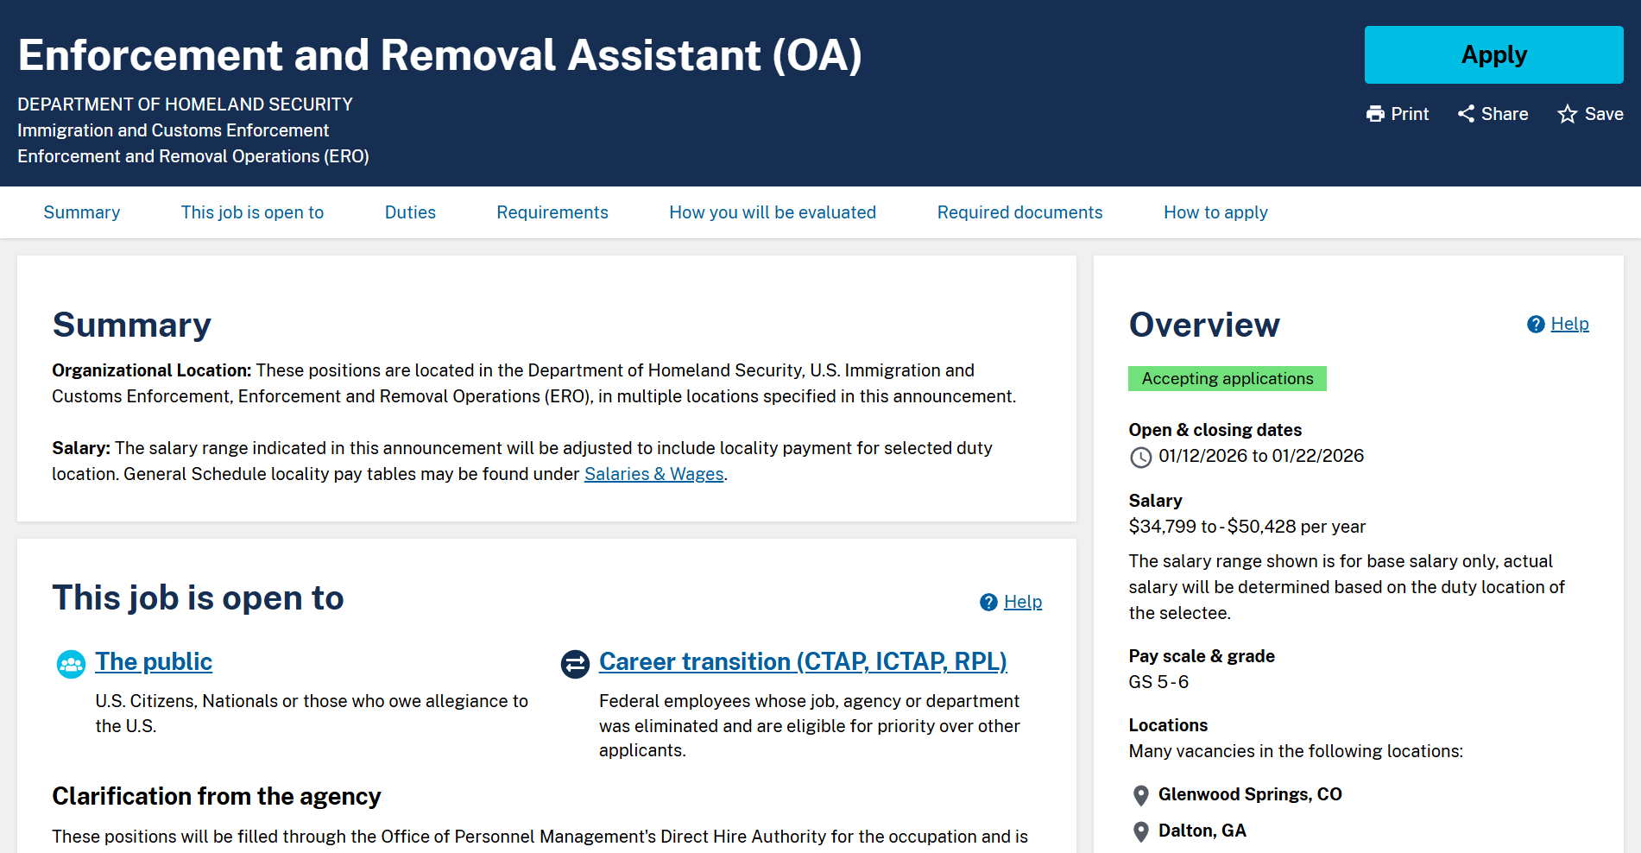Click the salary $34,799 to $50,428 per year
This screenshot has height=853, width=1641.
pyautogui.click(x=1247, y=527)
